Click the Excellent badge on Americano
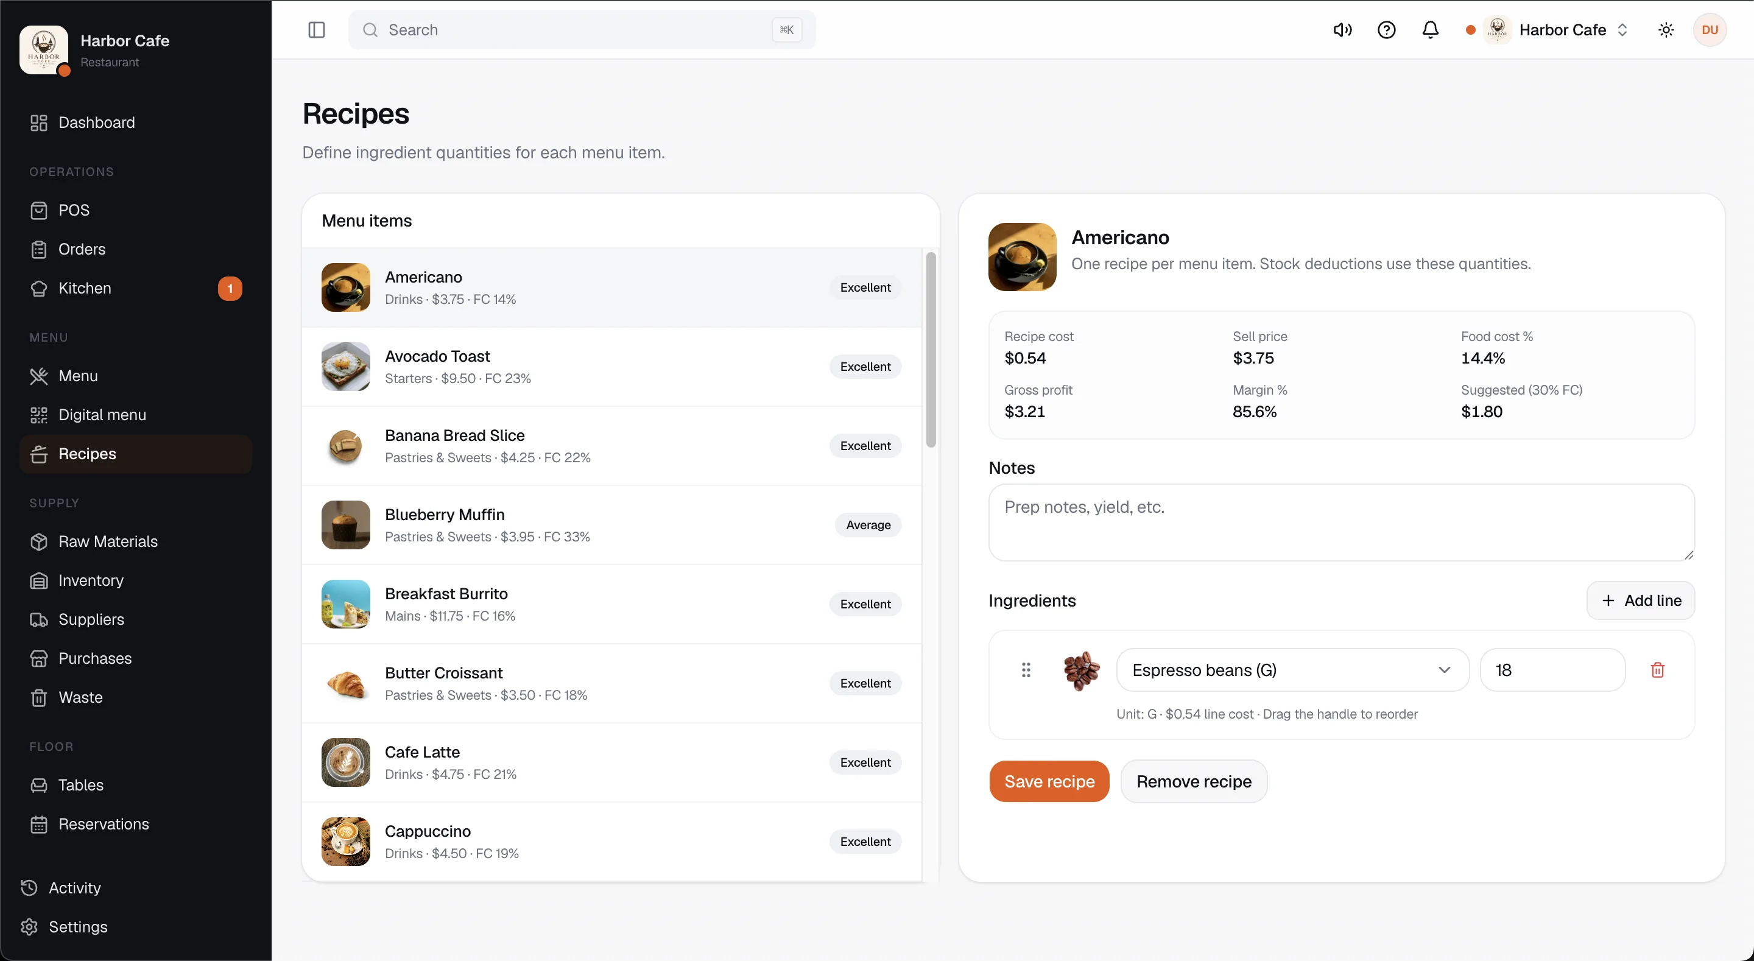This screenshot has width=1754, height=961. pos(865,287)
